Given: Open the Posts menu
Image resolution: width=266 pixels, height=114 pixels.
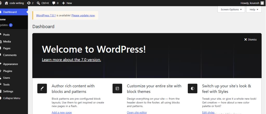Looking at the screenshot, I should pyautogui.click(x=14, y=35).
